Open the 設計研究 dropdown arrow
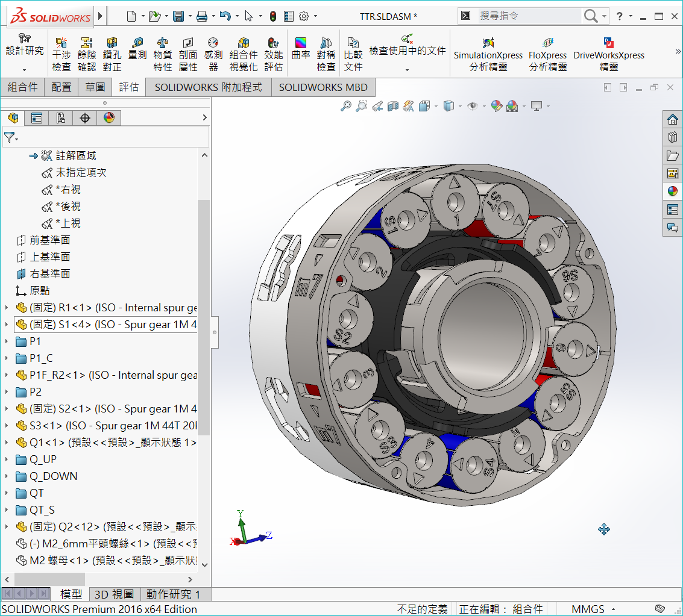683x616 pixels. (25, 70)
